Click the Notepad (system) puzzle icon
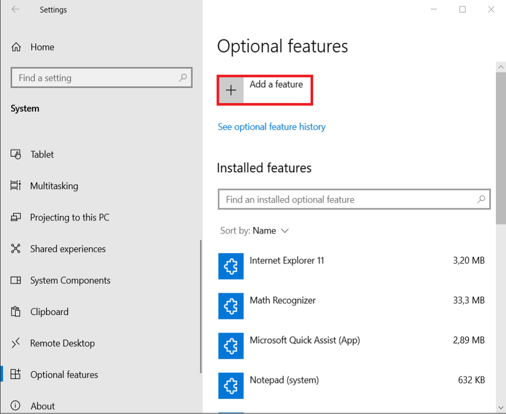 pos(231,386)
